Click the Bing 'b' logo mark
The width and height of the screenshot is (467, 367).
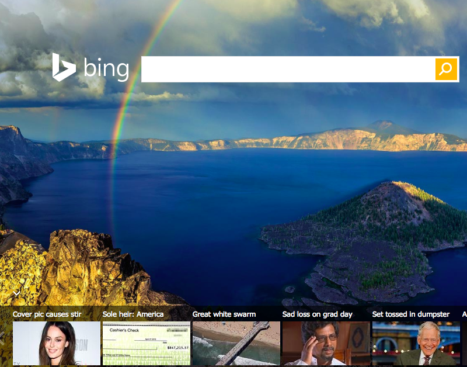click(x=64, y=67)
